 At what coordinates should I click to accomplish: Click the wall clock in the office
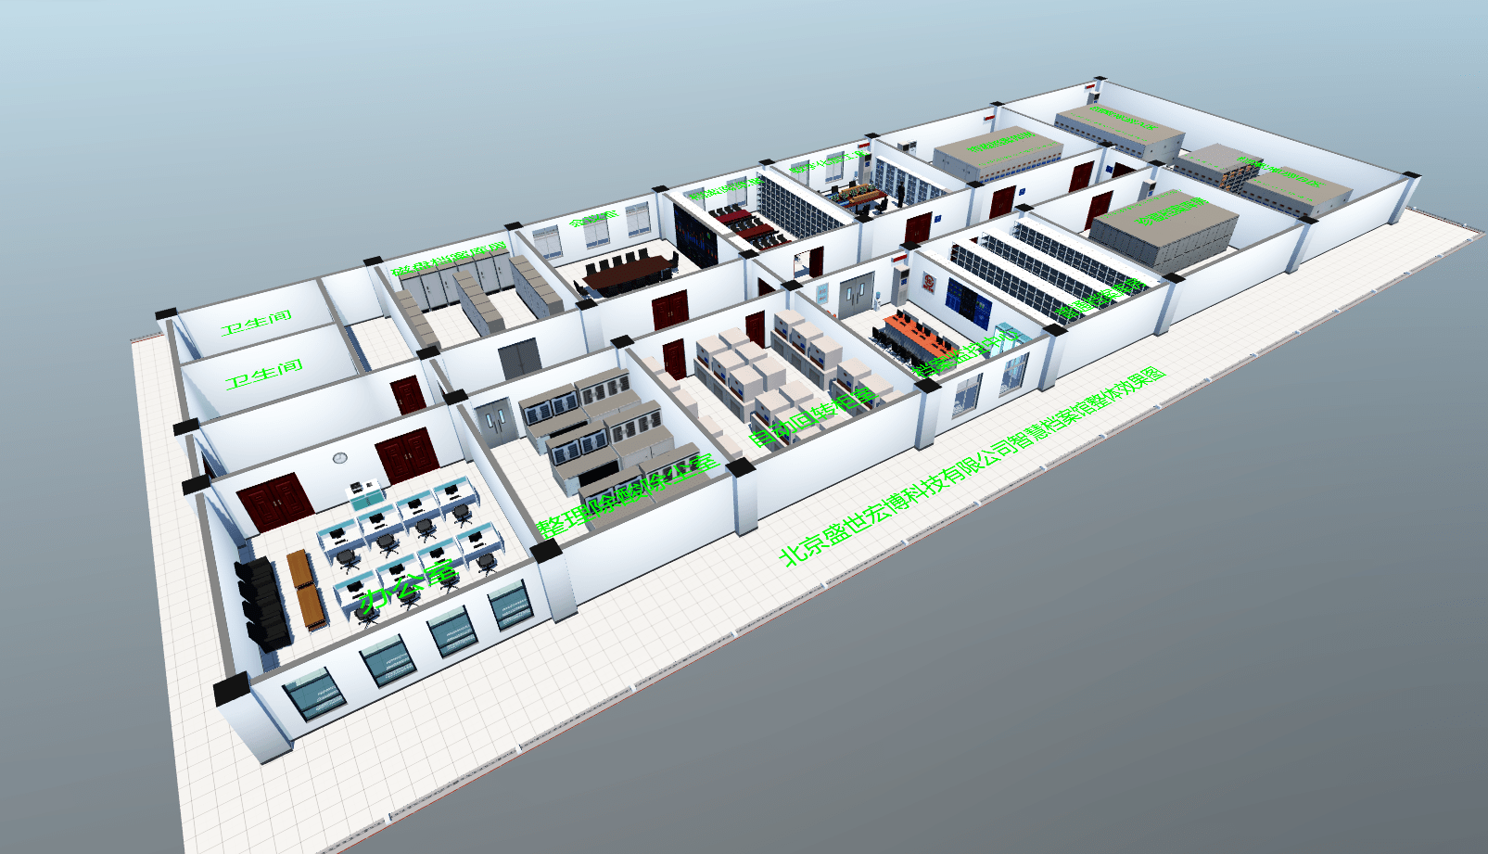(339, 458)
